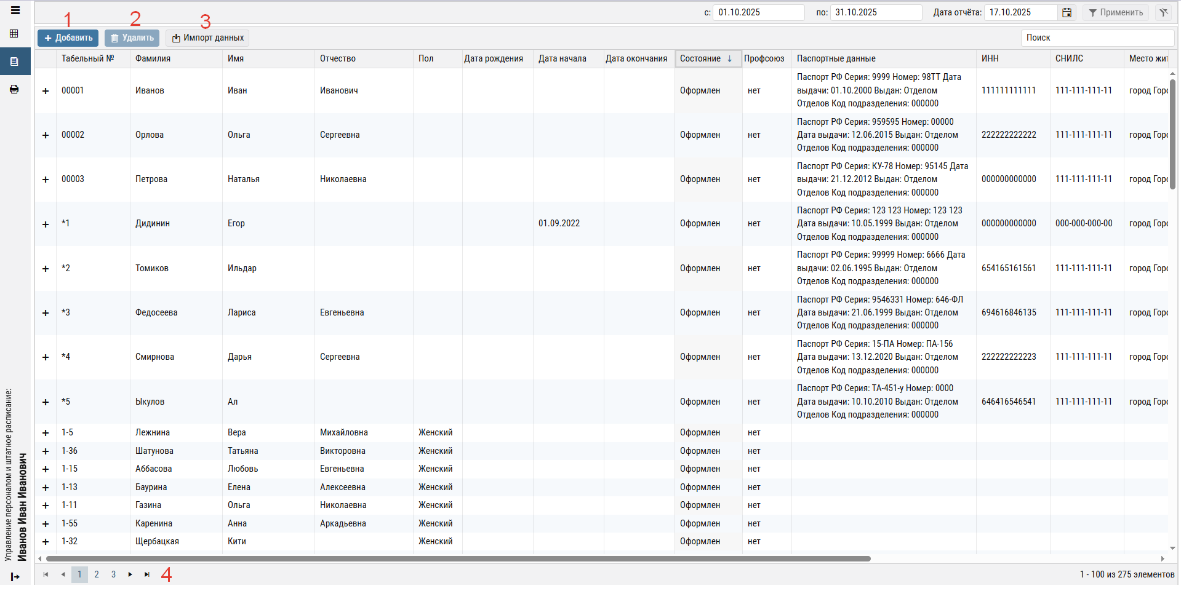This screenshot has height=591, width=1181.
Task: Expand the row for Иванов 00001
Action: coord(46,91)
